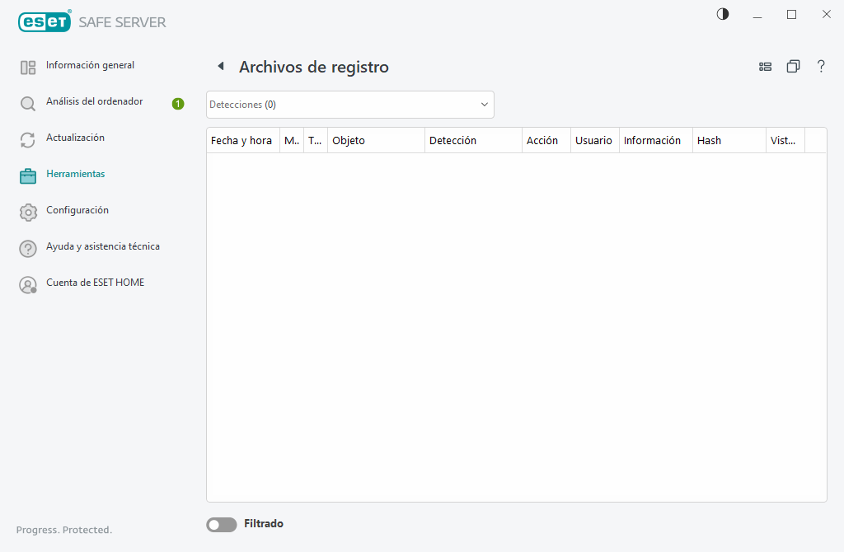Toggle the Filtrado switch
Viewport: 844px width, 552px height.
pos(221,524)
